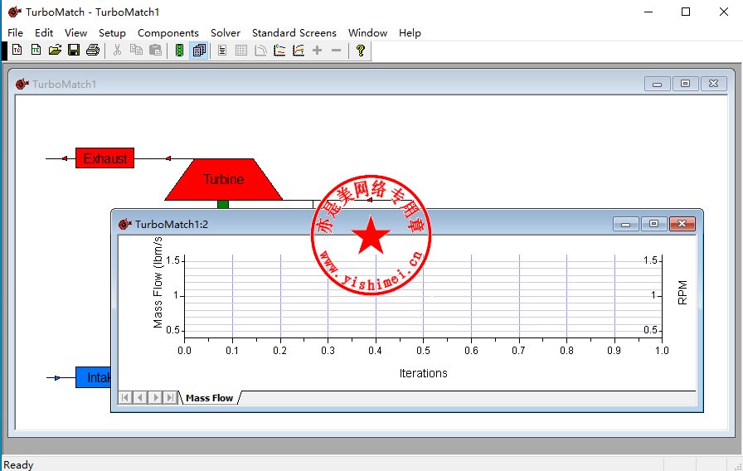Print using the printer toolbar icon
Screen dimensions: 743x471
coord(93,50)
